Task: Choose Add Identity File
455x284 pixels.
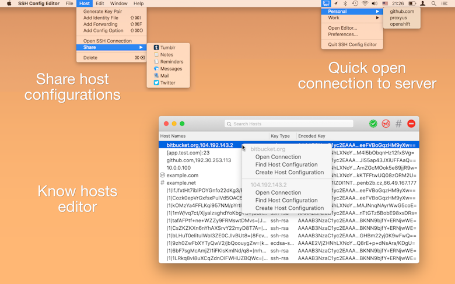Action: [x=111, y=17]
